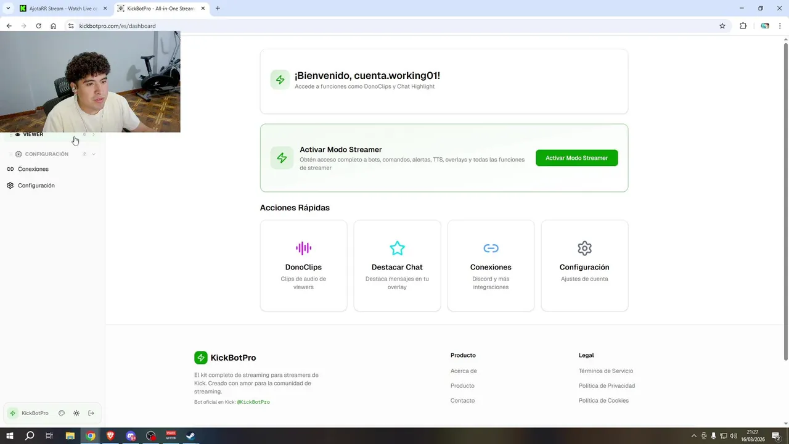789x444 pixels.
Task: Open the @KickBotPro official bot link
Action: click(x=253, y=402)
